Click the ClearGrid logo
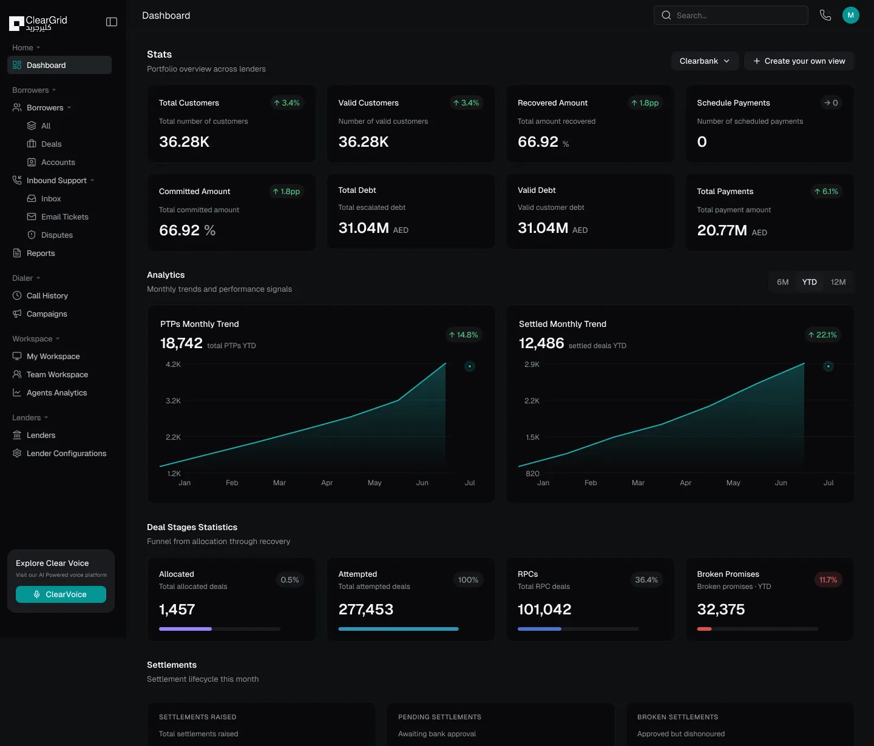 coord(38,23)
